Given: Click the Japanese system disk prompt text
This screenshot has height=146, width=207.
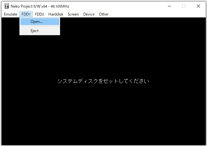Looking at the screenshot, I should [x=103, y=81].
